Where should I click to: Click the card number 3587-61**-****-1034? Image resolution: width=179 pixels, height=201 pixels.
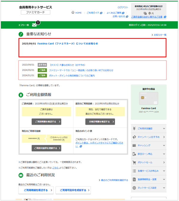click(149, 112)
